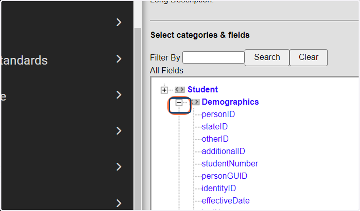Add the identityID field

pos(219,188)
